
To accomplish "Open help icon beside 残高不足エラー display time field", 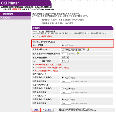I will [x=78, y=53].
